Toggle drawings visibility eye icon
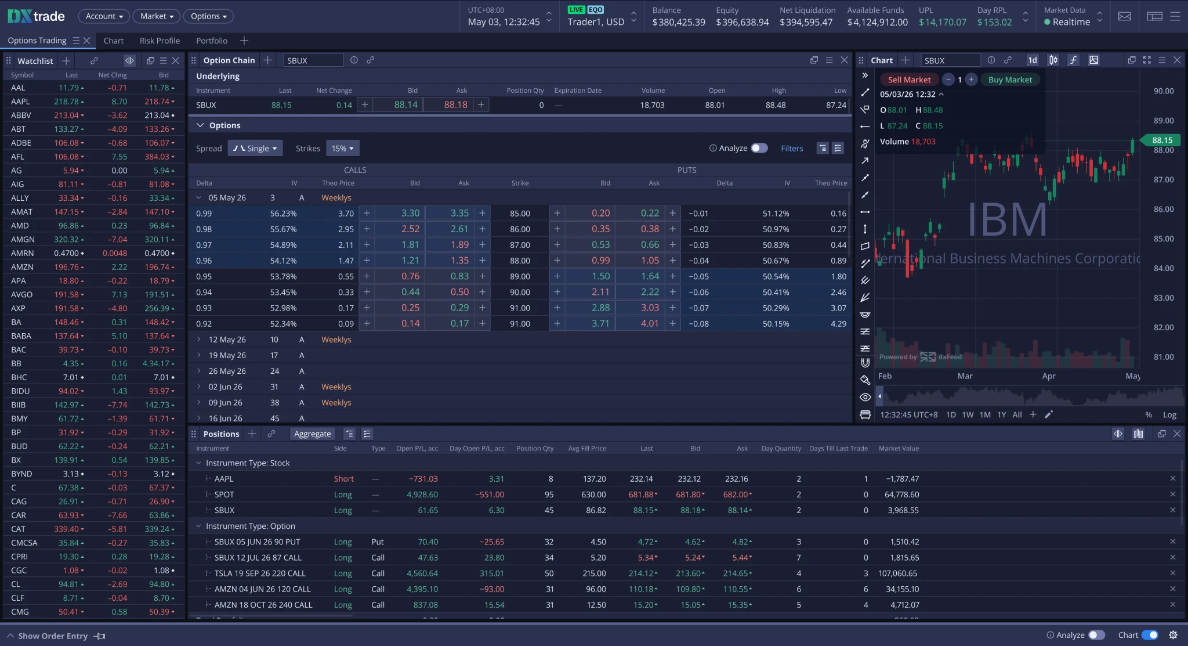 [865, 398]
